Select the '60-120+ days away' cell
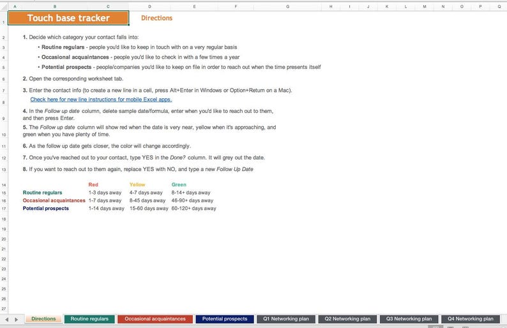 [193, 209]
